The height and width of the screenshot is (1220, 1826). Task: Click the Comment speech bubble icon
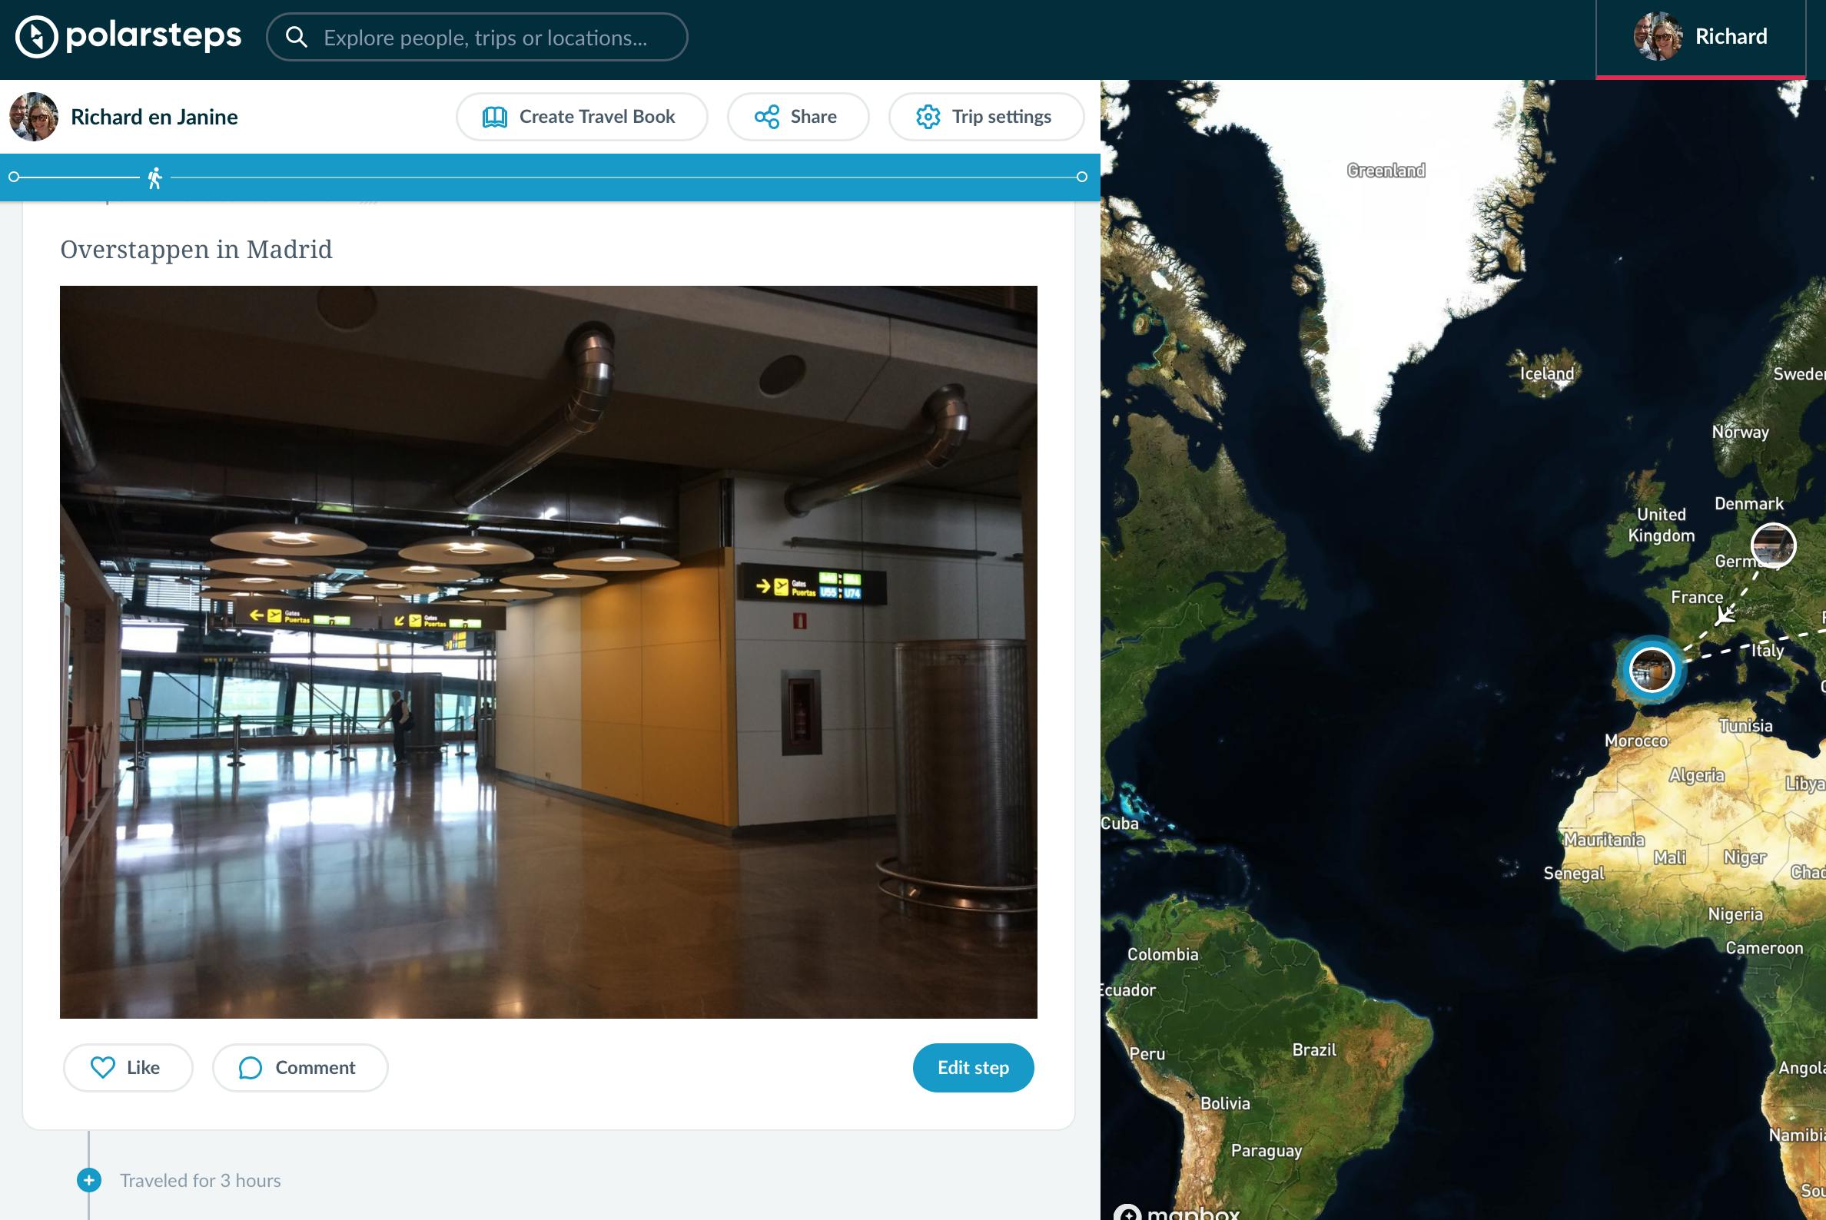tap(250, 1068)
